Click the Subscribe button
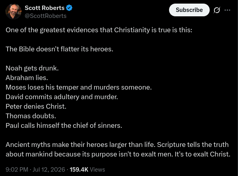 189,10
